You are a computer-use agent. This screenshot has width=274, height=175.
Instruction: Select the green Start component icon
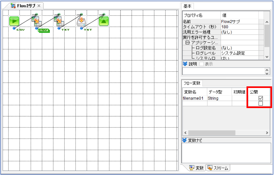[x=14, y=21]
